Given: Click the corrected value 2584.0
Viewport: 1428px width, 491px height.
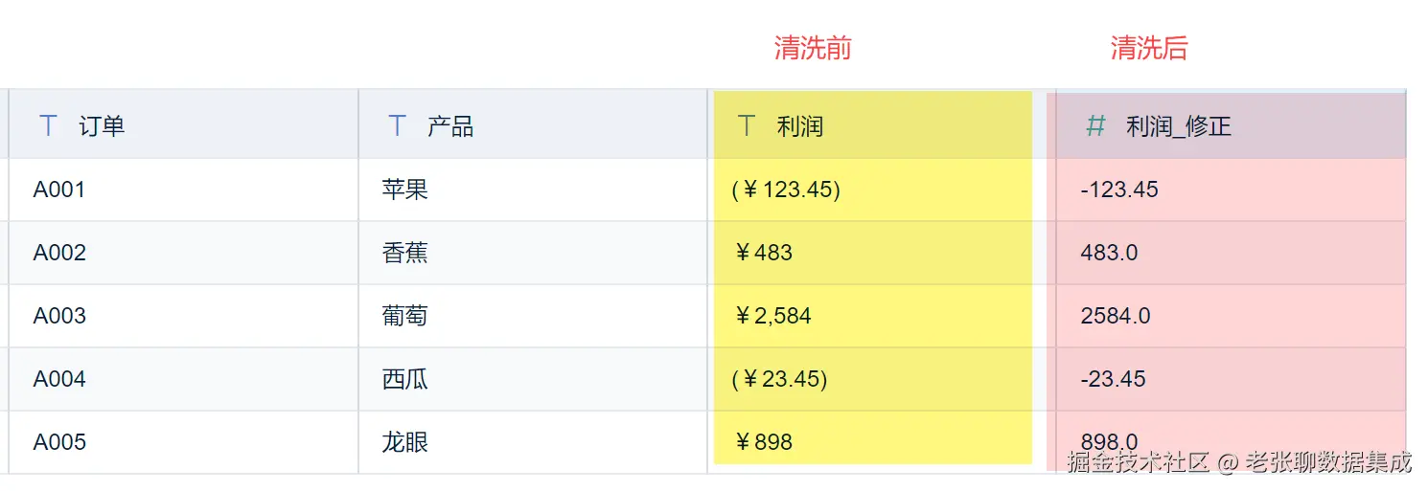Looking at the screenshot, I should tap(1116, 316).
